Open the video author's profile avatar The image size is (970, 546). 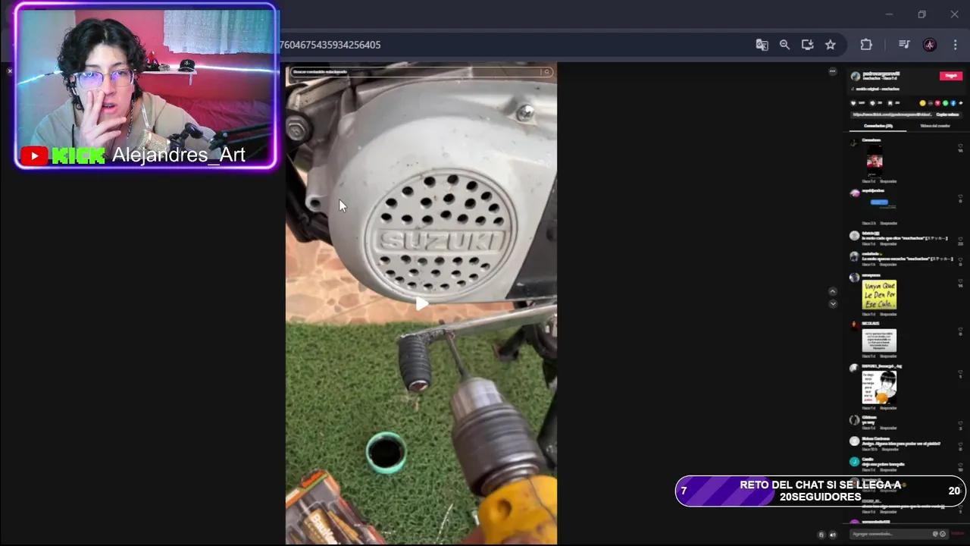(x=856, y=77)
